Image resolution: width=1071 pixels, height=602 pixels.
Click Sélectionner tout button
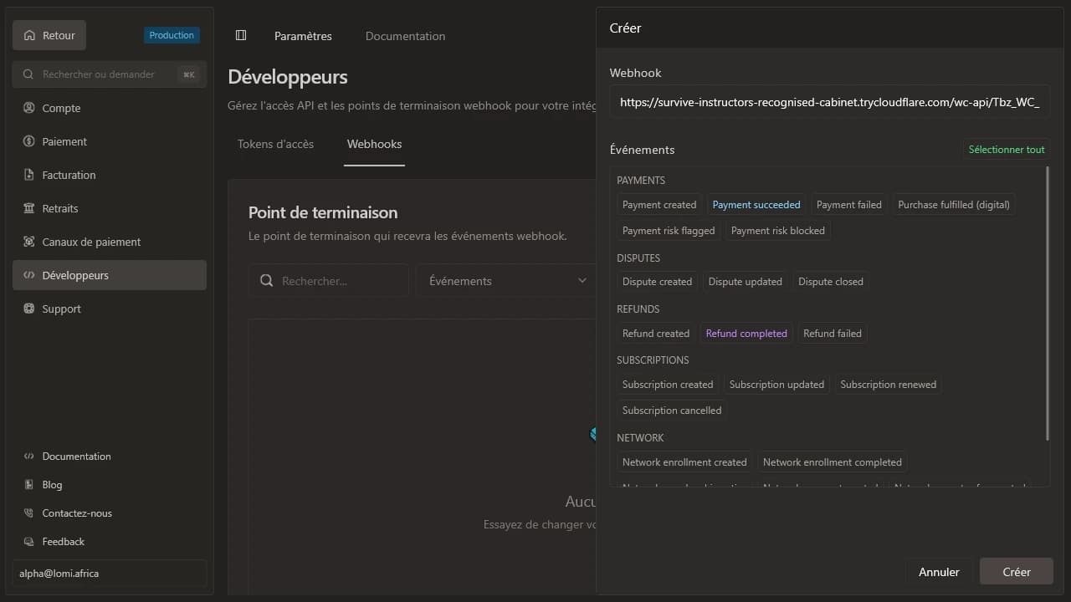click(x=1007, y=150)
